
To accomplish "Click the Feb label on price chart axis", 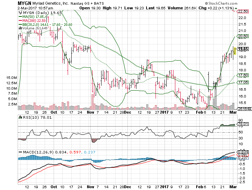I will coord(199,112).
